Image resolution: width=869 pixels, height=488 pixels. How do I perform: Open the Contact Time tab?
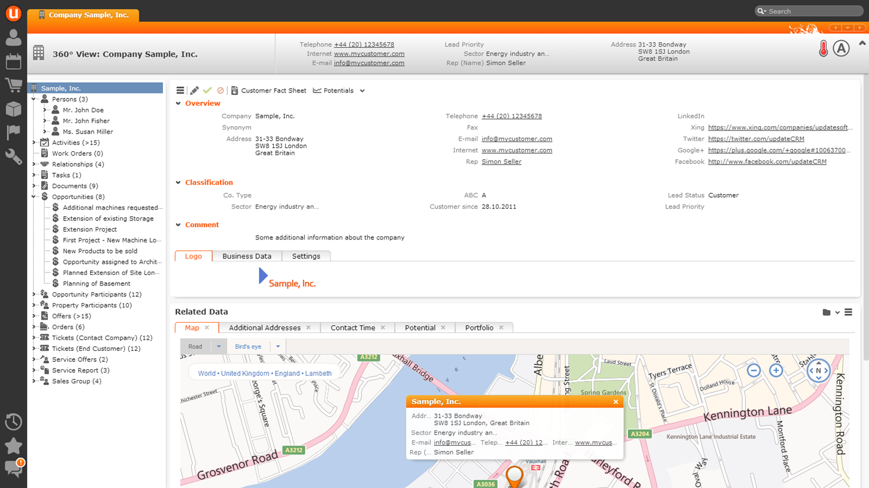(x=352, y=328)
